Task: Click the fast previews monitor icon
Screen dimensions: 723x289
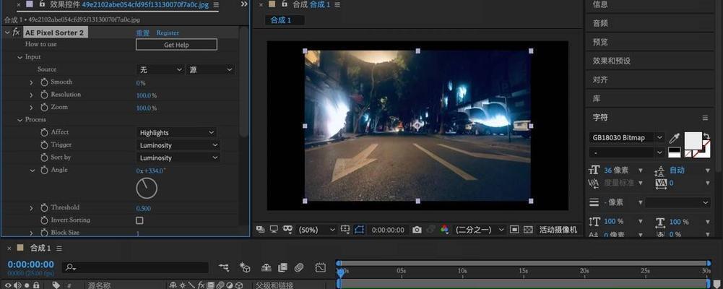Action: click(x=274, y=229)
